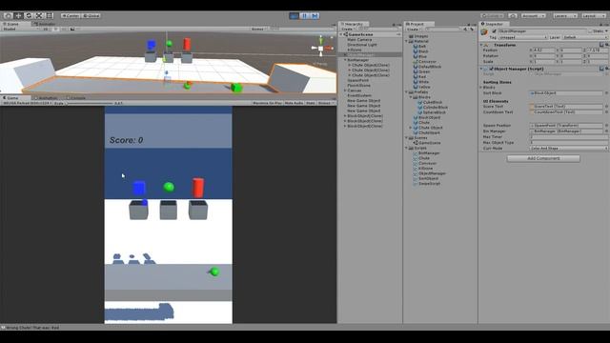Select the Hand tool in the toolbar
Image resolution: width=610 pixels, height=343 pixels.
(x=8, y=15)
